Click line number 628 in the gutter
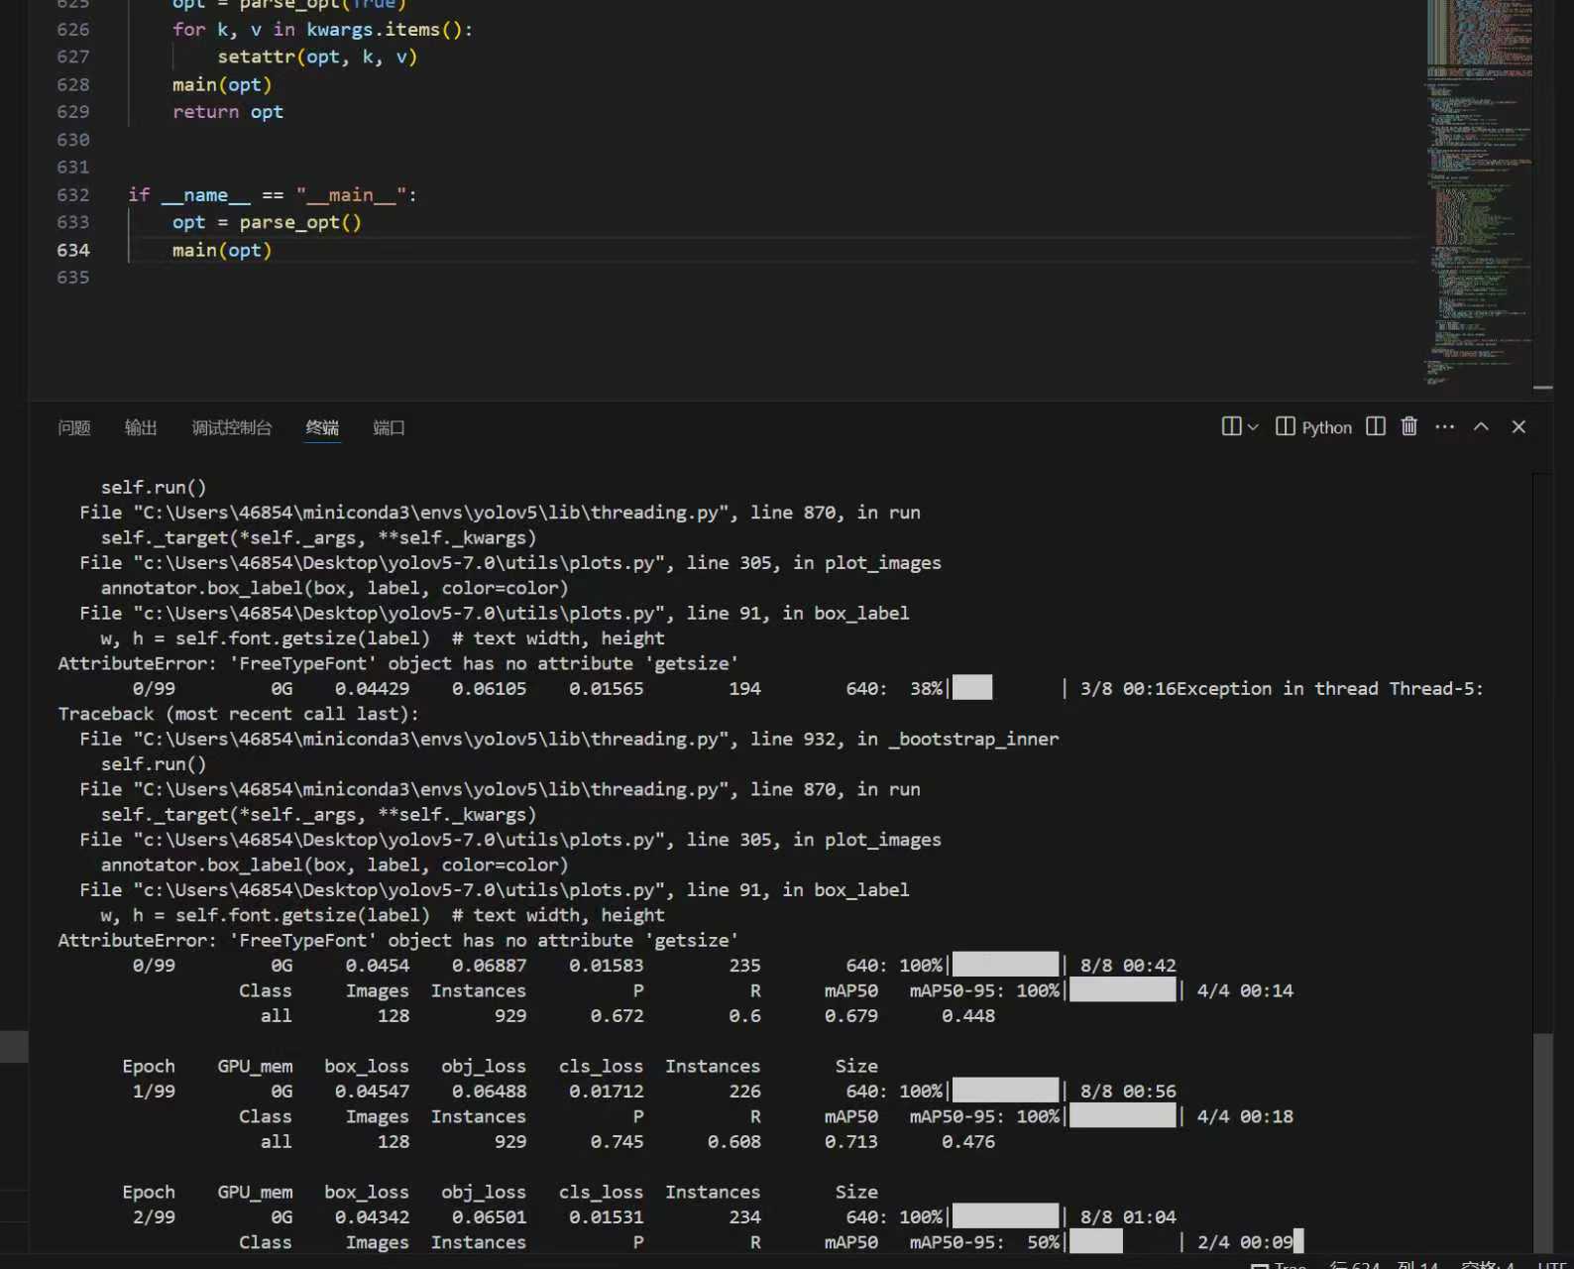This screenshot has width=1574, height=1269. pyautogui.click(x=73, y=84)
